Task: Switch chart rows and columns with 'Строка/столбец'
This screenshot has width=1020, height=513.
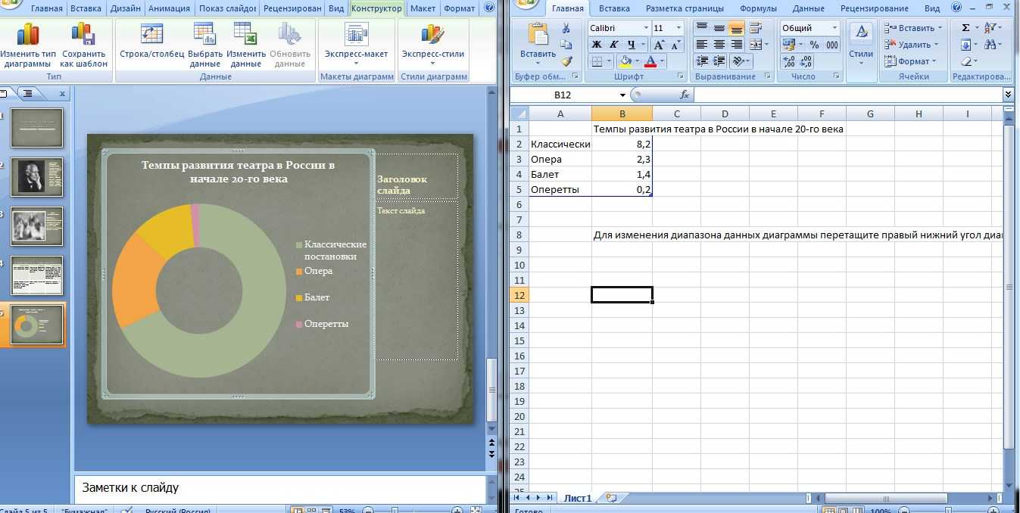Action: point(151,36)
